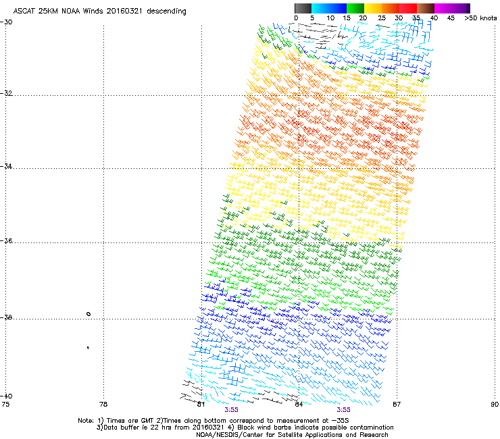Click the '-38' latitude axis label
Image resolution: width=500 pixels, height=439 pixels.
click(6, 317)
